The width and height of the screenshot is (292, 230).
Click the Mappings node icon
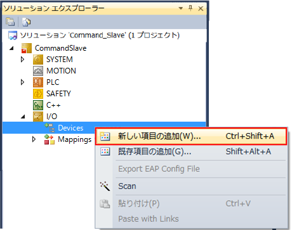50,139
